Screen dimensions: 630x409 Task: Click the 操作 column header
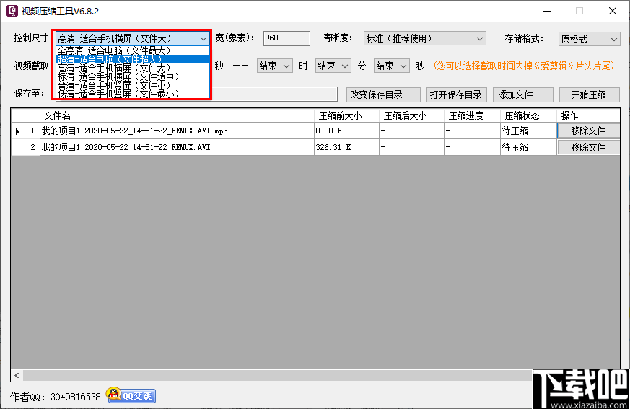(x=588, y=115)
